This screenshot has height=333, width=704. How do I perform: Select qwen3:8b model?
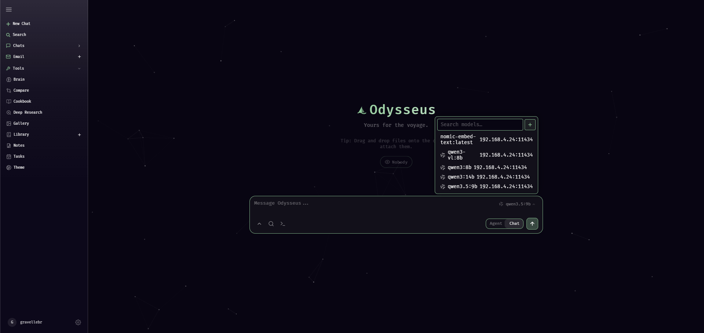[486, 167]
